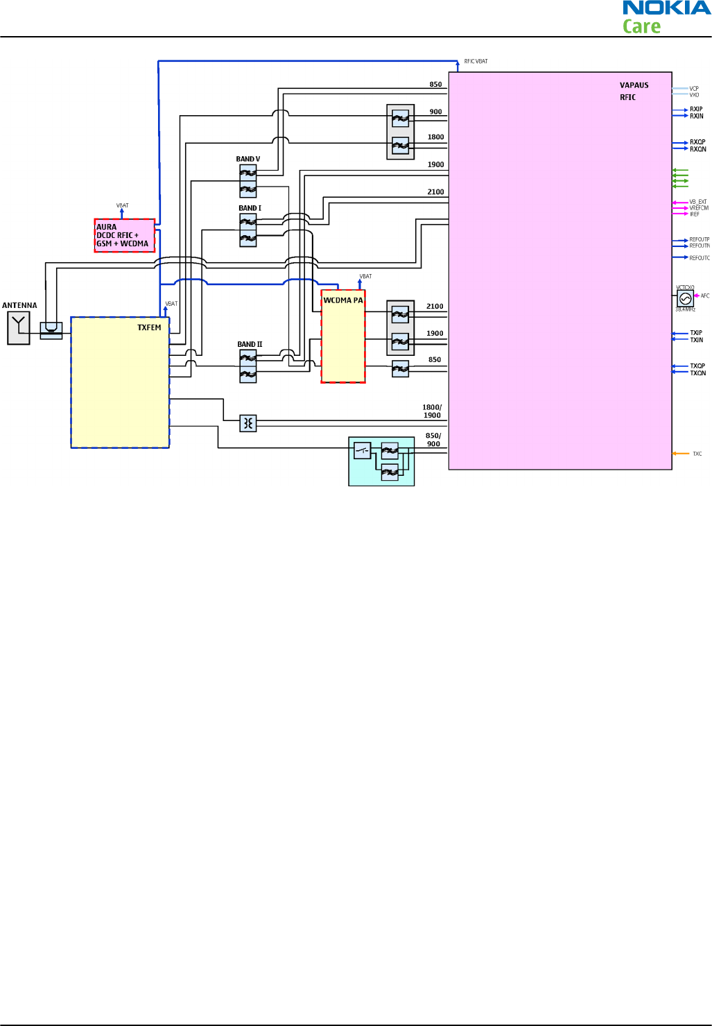712x1026 pixels.
Task: Click the AFC label
Action: point(705,296)
